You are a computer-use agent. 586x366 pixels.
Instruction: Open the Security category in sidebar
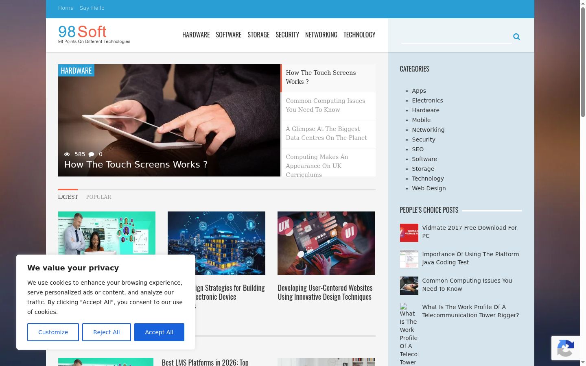(x=424, y=139)
